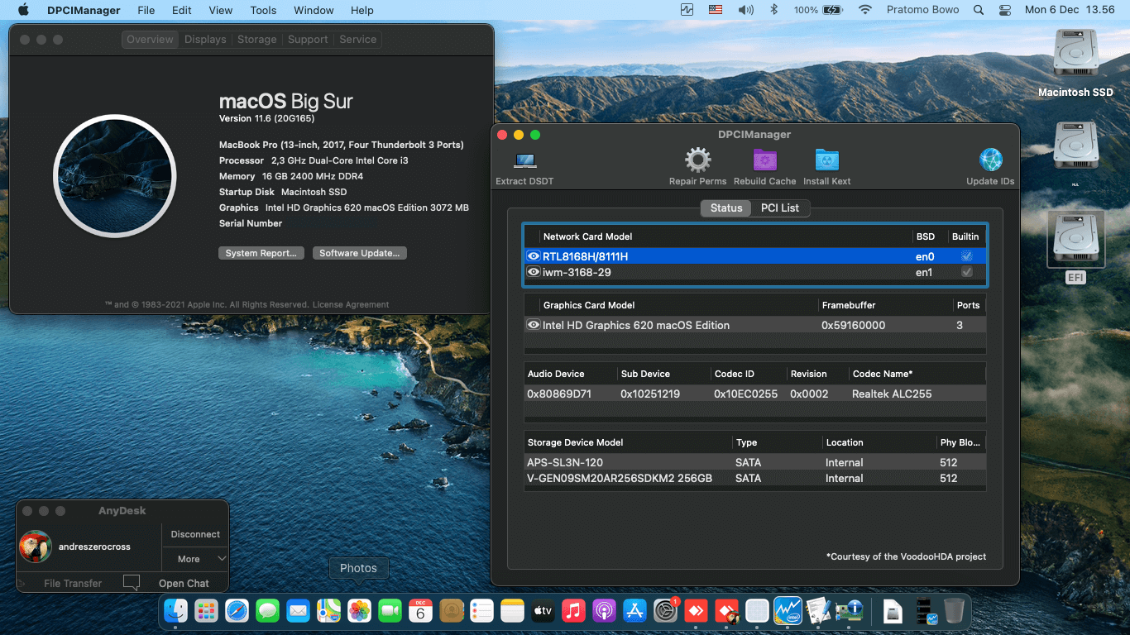Click File Transfer in AnyDesk

click(x=73, y=583)
